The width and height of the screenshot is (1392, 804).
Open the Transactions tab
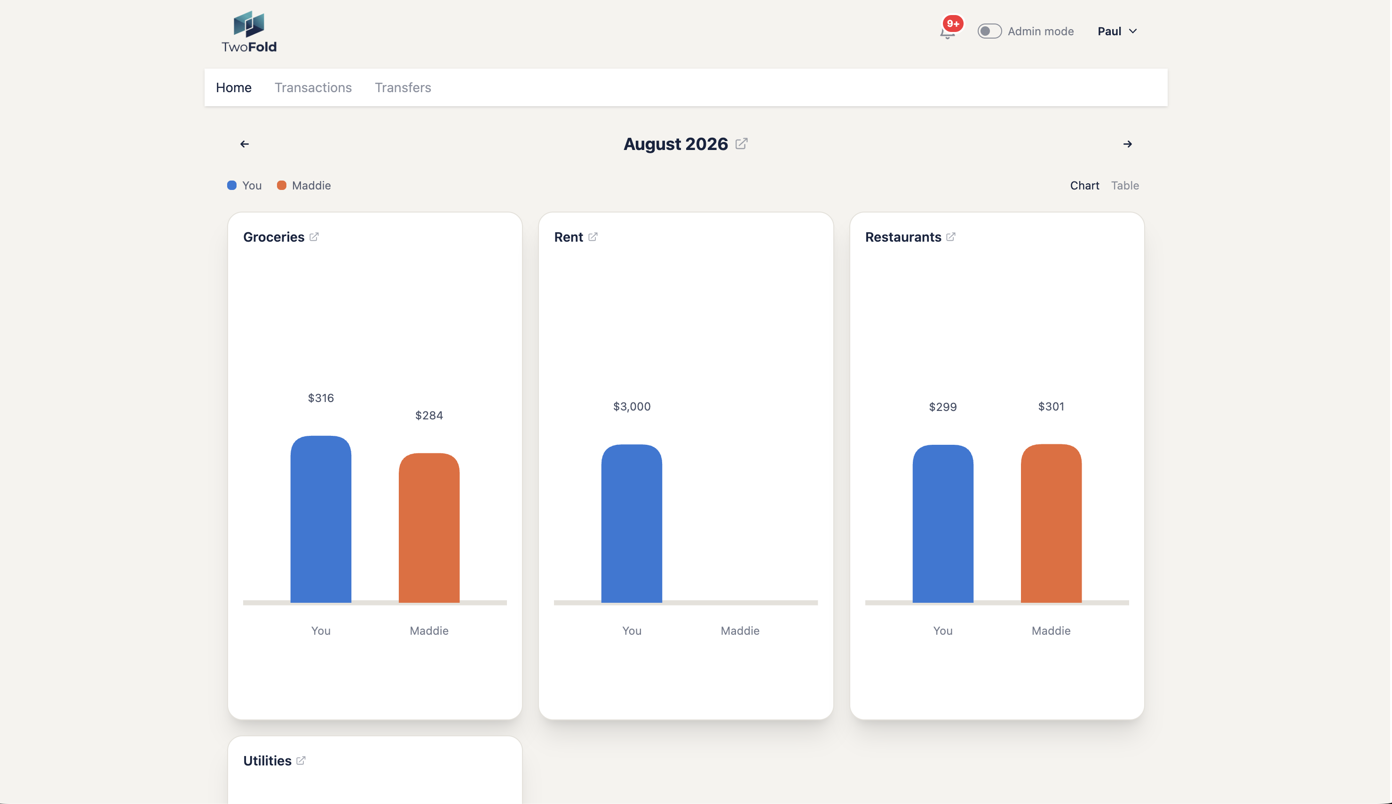[x=313, y=87]
